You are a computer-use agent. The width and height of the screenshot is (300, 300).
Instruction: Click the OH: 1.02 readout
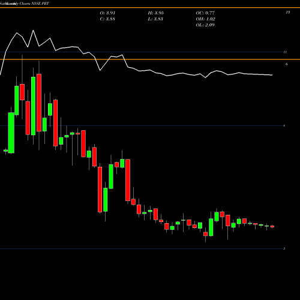[205, 19]
